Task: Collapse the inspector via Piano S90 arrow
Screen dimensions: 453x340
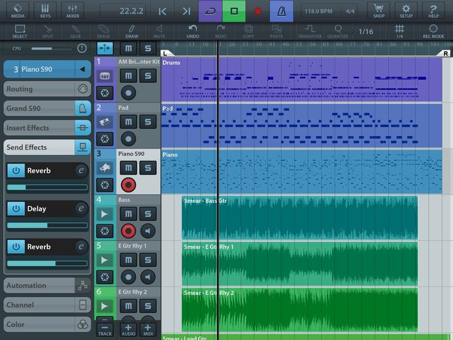Action: (x=82, y=69)
